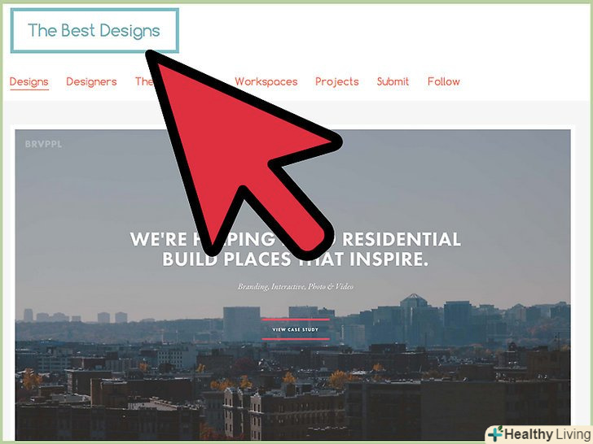593x444 pixels.
Task: Click the Healthy Living watermark text
Action: click(547, 434)
